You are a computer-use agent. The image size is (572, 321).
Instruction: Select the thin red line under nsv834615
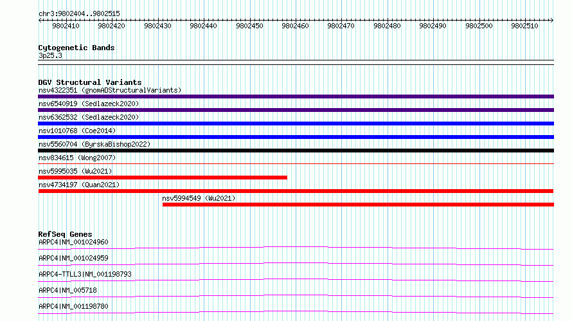296,164
